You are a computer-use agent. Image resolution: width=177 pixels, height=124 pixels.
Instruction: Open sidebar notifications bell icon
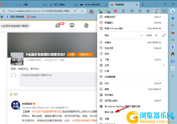point(173,18)
